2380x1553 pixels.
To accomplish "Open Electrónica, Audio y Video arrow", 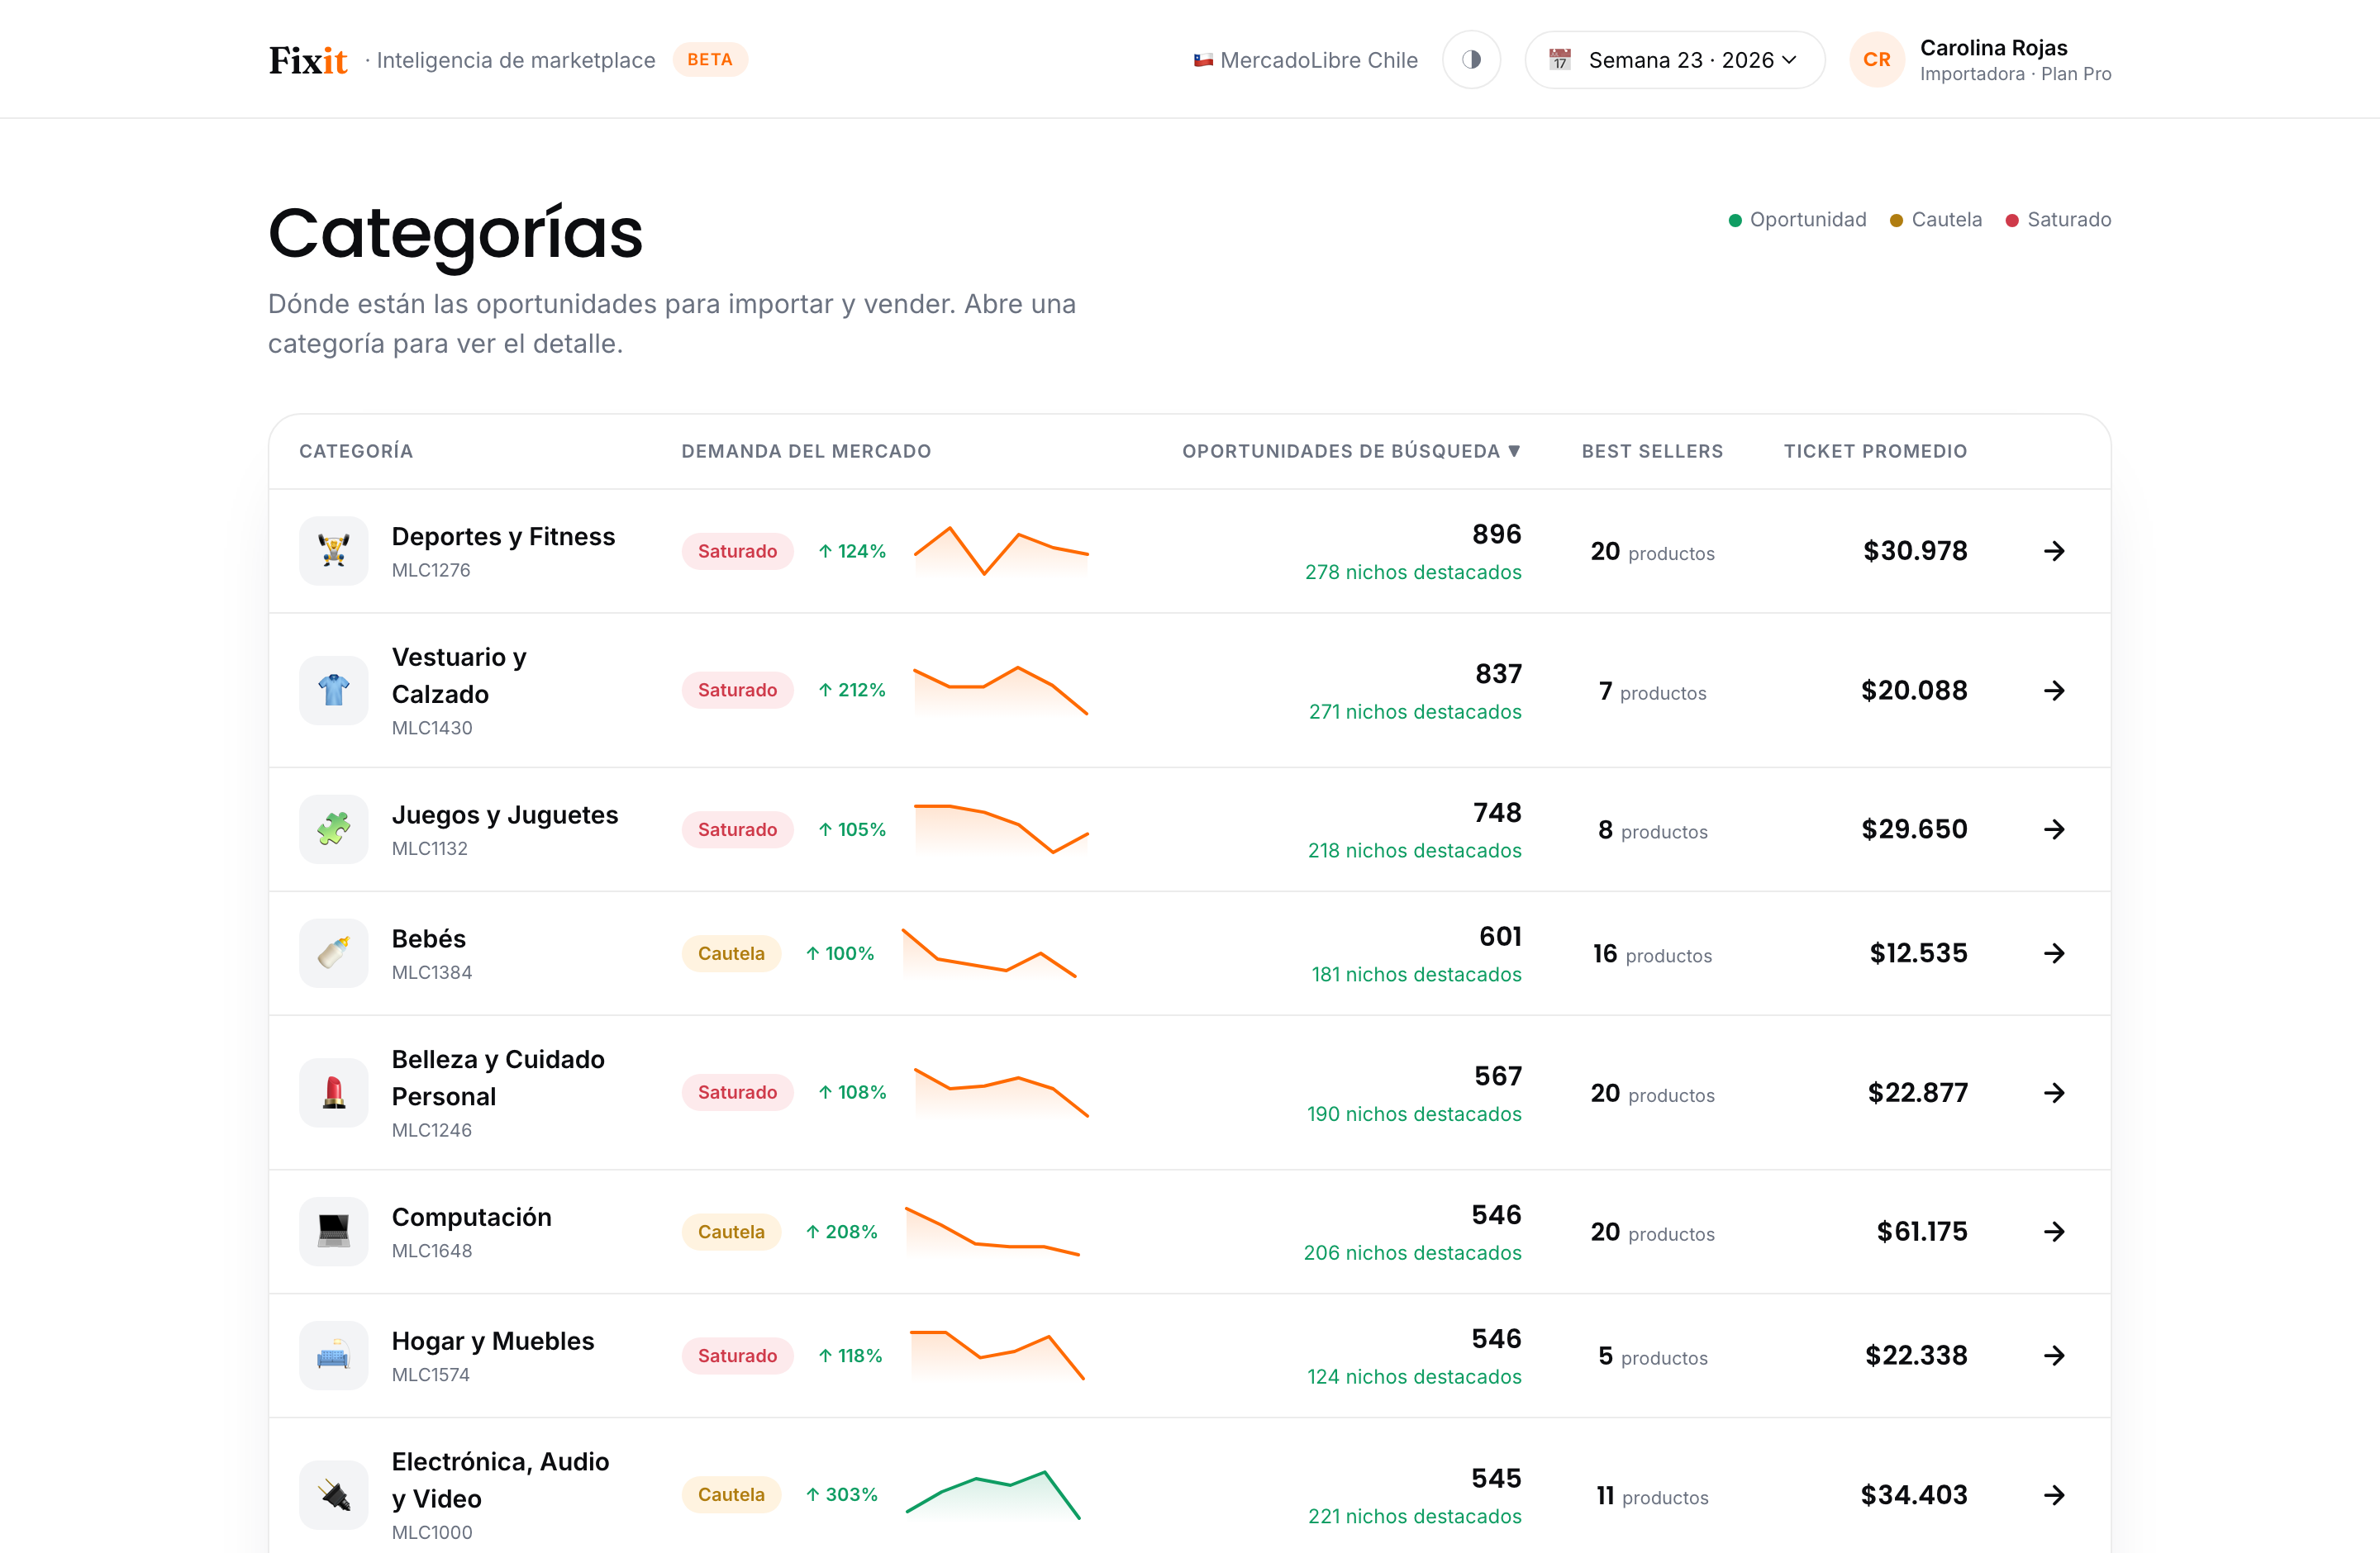I will click(x=2054, y=1494).
